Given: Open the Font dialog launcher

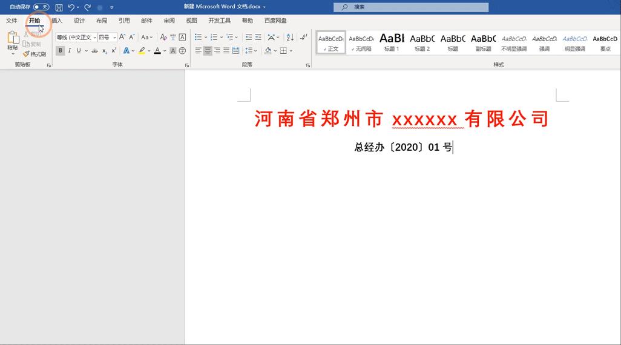Looking at the screenshot, I should point(187,65).
